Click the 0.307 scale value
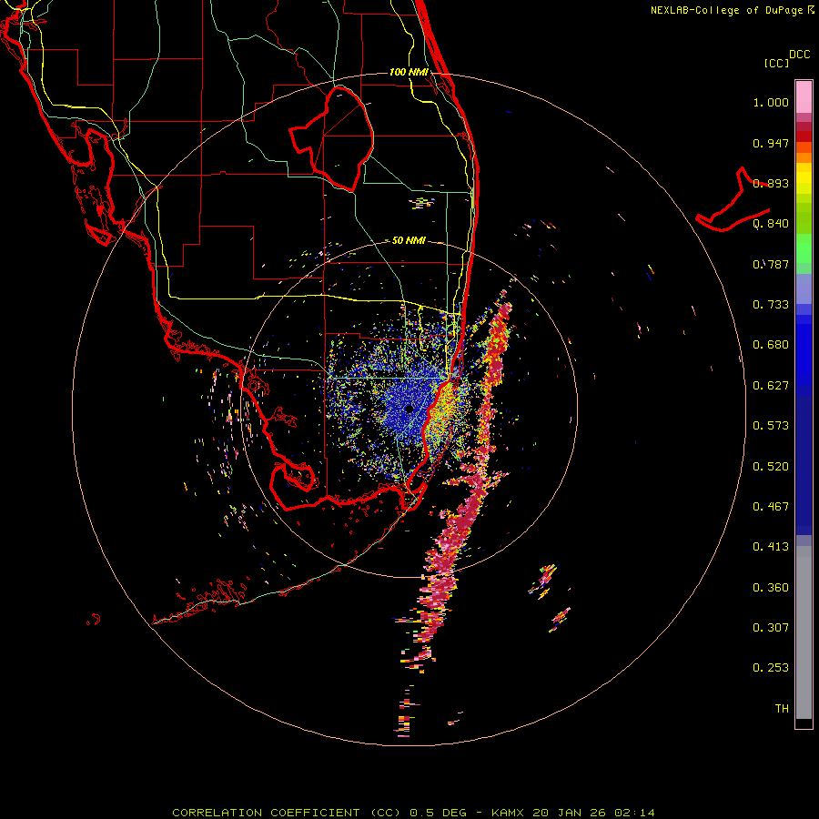This screenshot has width=819, height=819. [771, 628]
